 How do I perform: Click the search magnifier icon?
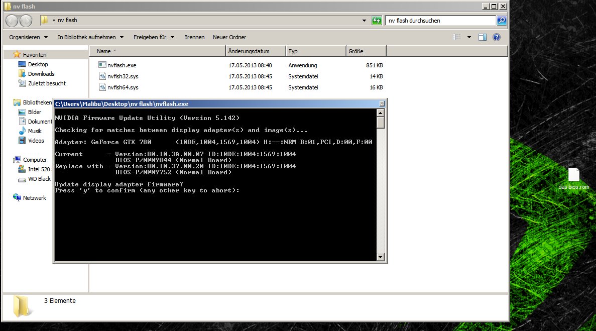click(502, 21)
